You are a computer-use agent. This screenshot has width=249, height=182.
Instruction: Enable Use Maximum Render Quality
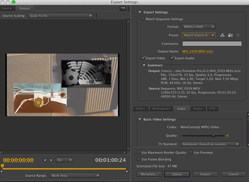139,152
